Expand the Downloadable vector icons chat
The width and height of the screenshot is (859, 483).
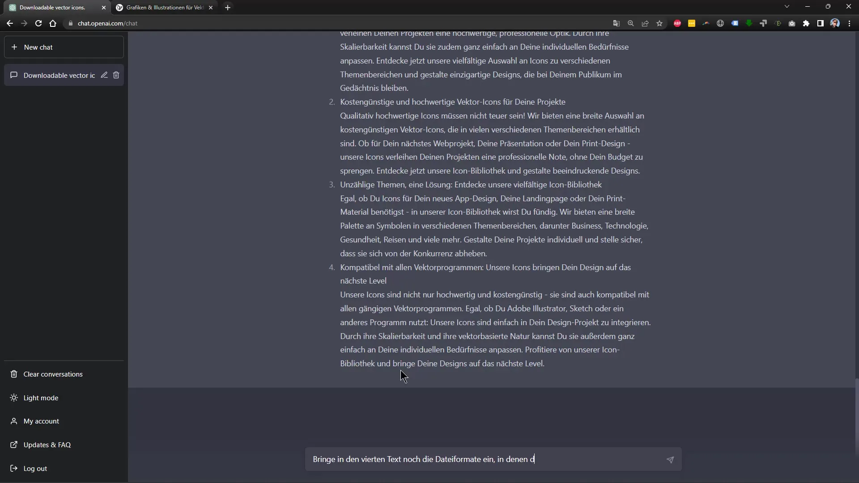(x=59, y=75)
